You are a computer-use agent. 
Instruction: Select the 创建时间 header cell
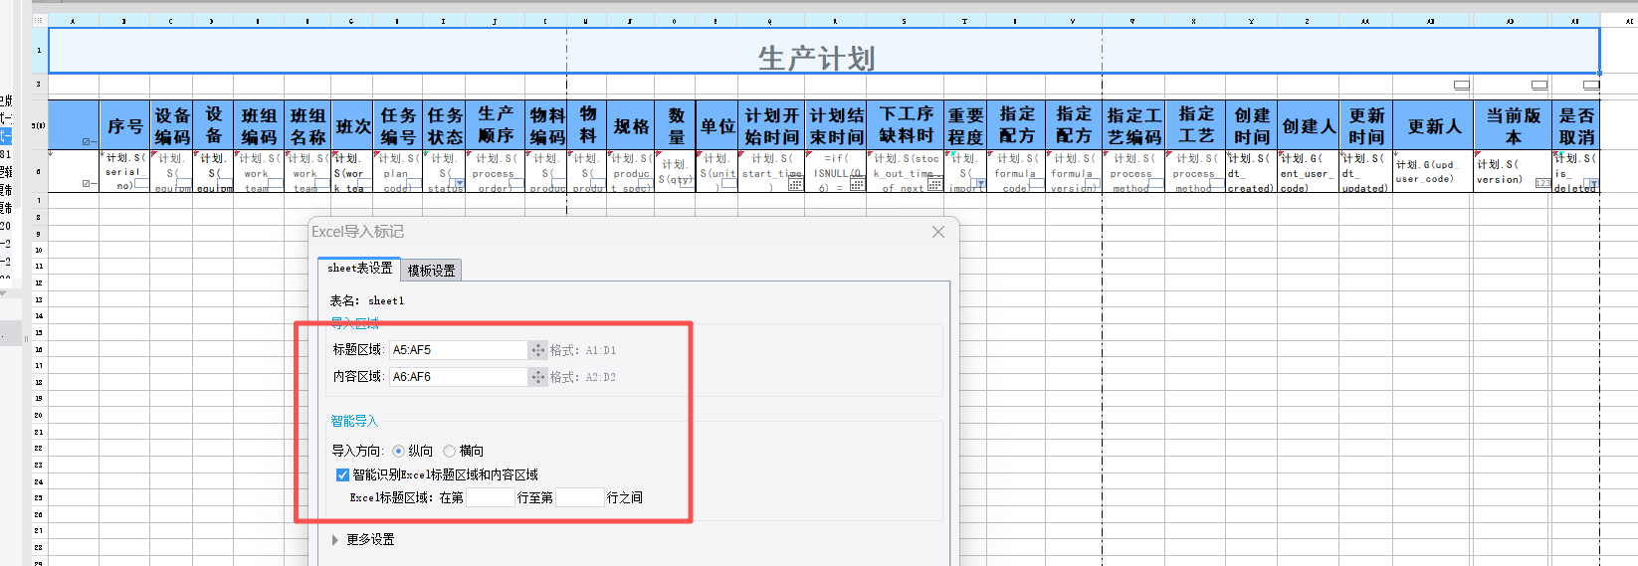[1252, 125]
